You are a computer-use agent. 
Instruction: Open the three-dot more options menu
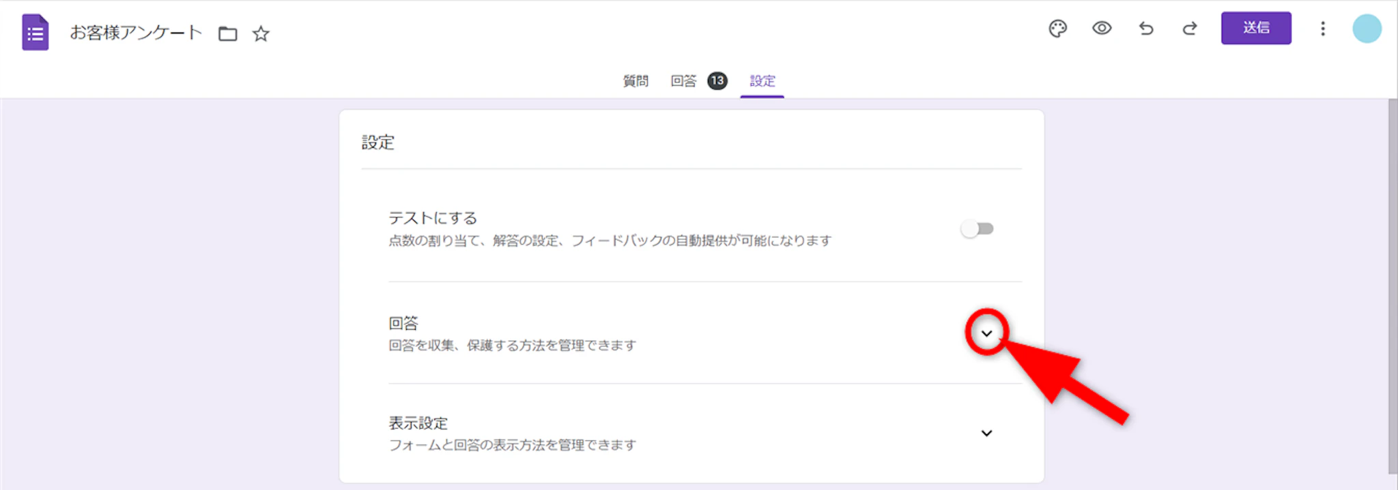click(1323, 29)
